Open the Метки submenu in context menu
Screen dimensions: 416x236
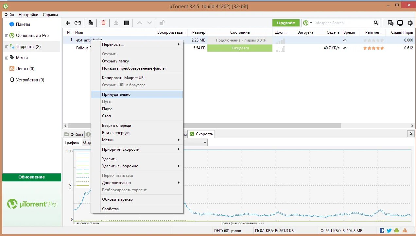pos(137,140)
